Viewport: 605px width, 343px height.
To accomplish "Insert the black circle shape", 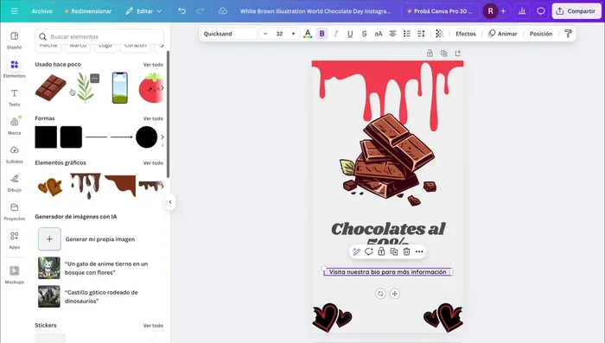I will [x=146, y=137].
